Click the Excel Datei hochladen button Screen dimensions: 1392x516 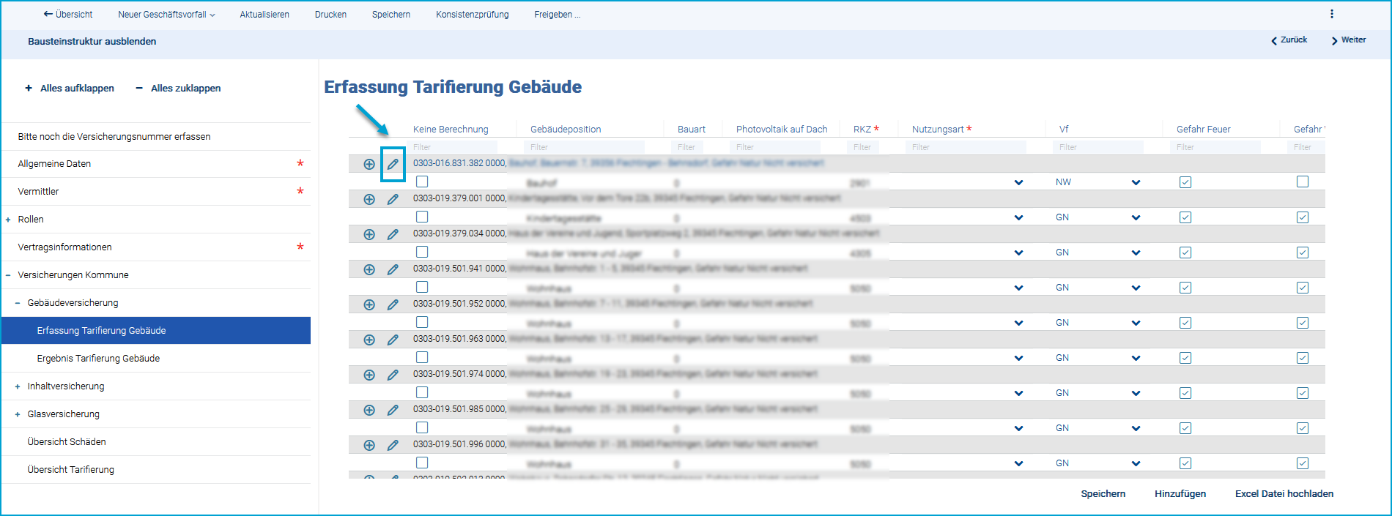click(1284, 493)
